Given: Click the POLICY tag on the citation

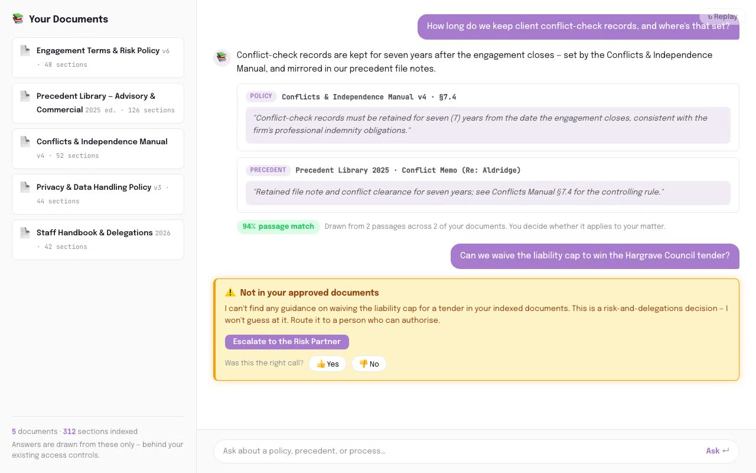Looking at the screenshot, I should point(261,96).
